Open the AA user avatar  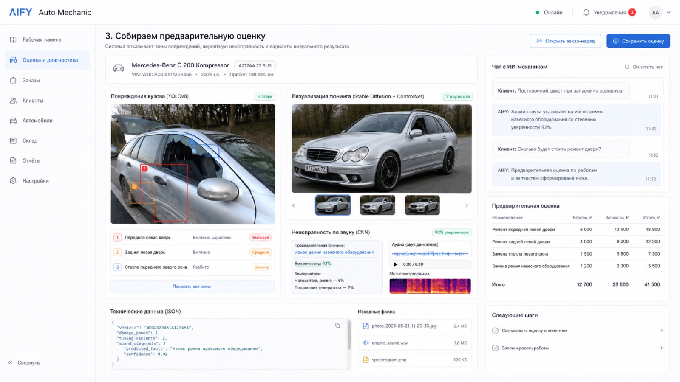pyautogui.click(x=655, y=12)
